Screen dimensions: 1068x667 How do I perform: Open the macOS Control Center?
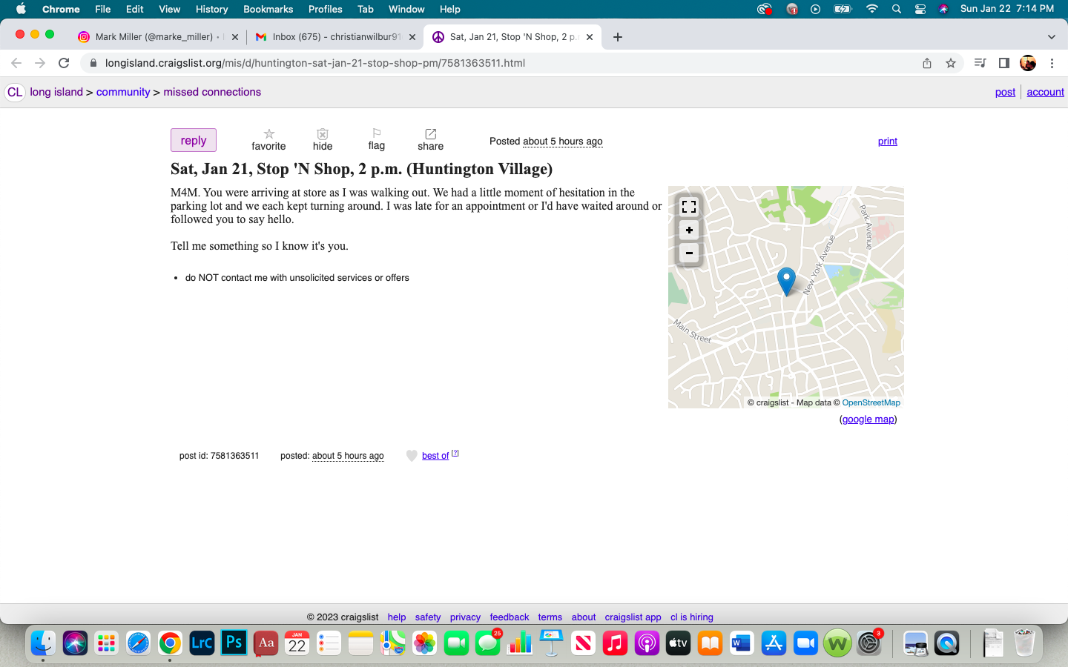(x=920, y=9)
